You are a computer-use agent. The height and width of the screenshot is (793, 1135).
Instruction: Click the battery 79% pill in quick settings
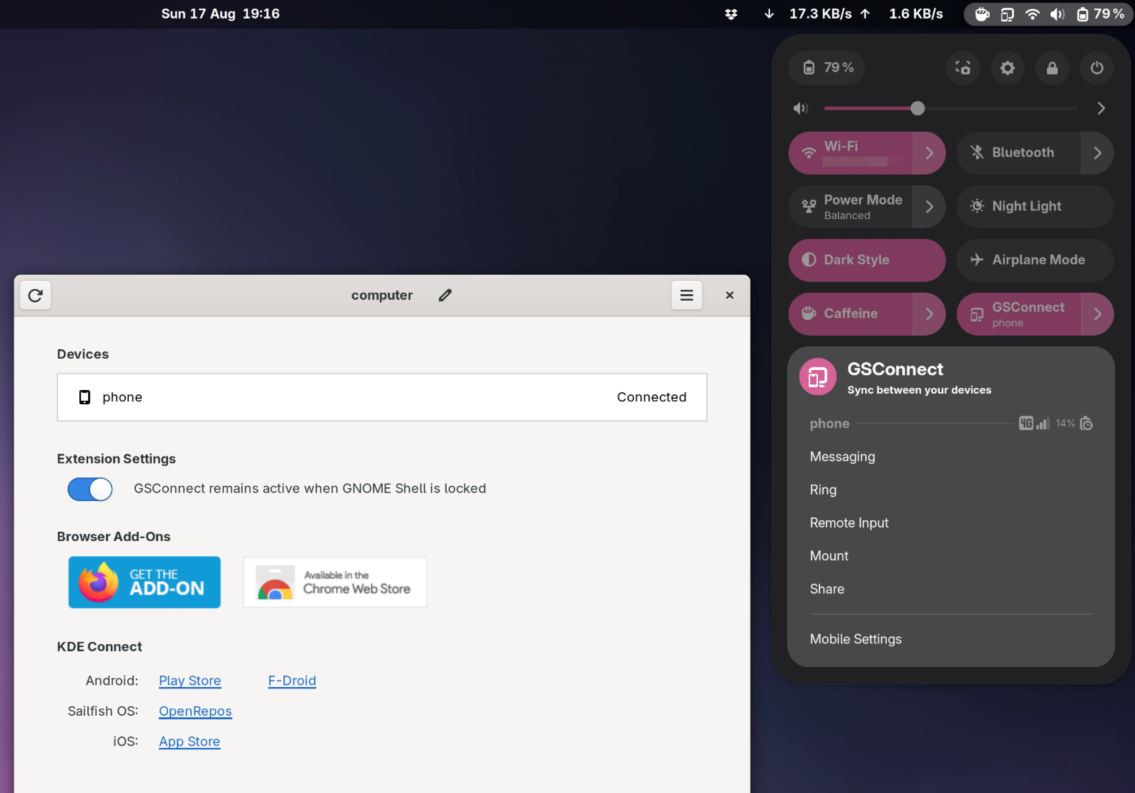pos(827,68)
